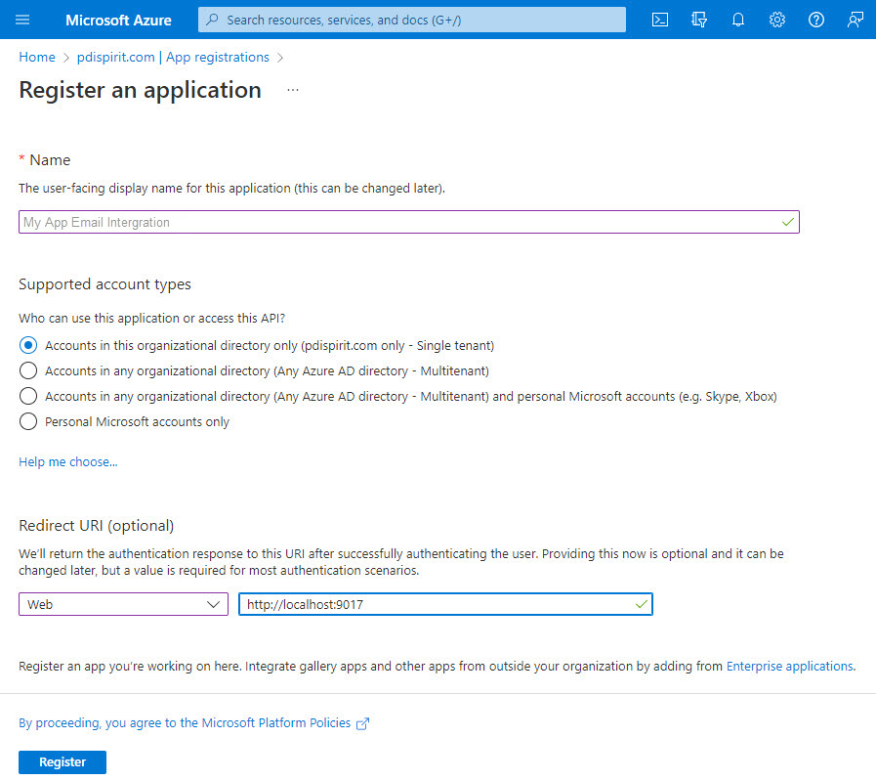This screenshot has width=876, height=781.
Task: Open Enterprise applications link
Action: tap(790, 667)
